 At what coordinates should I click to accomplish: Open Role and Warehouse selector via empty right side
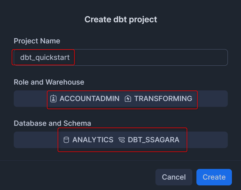[213, 99]
